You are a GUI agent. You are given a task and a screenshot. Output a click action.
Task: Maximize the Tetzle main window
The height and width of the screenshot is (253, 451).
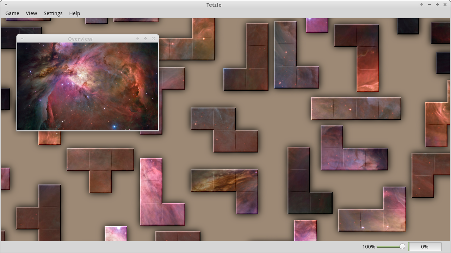coord(437,5)
